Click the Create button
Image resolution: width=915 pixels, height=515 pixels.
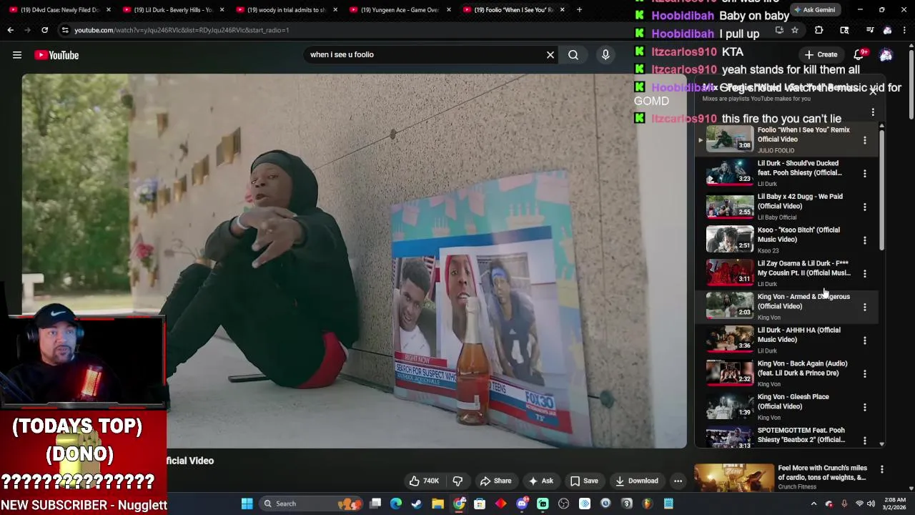(x=820, y=54)
